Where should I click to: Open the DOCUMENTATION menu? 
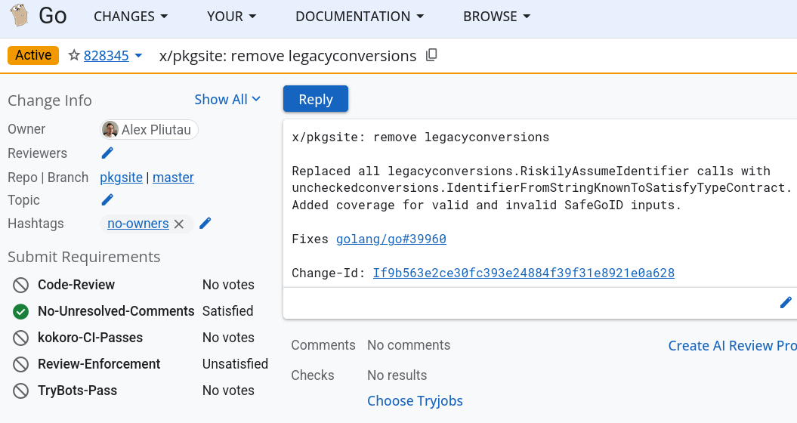tap(360, 17)
